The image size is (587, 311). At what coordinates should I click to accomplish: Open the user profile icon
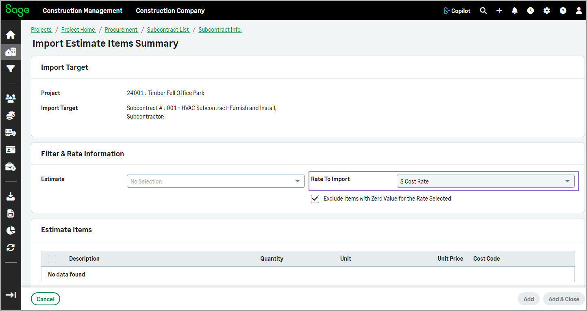(579, 11)
